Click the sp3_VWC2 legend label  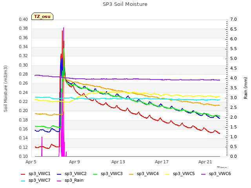click(x=76, y=174)
